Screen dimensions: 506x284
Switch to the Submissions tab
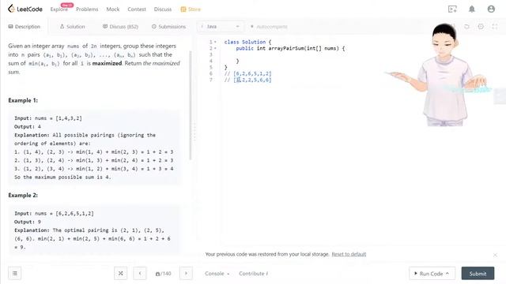pos(168,26)
